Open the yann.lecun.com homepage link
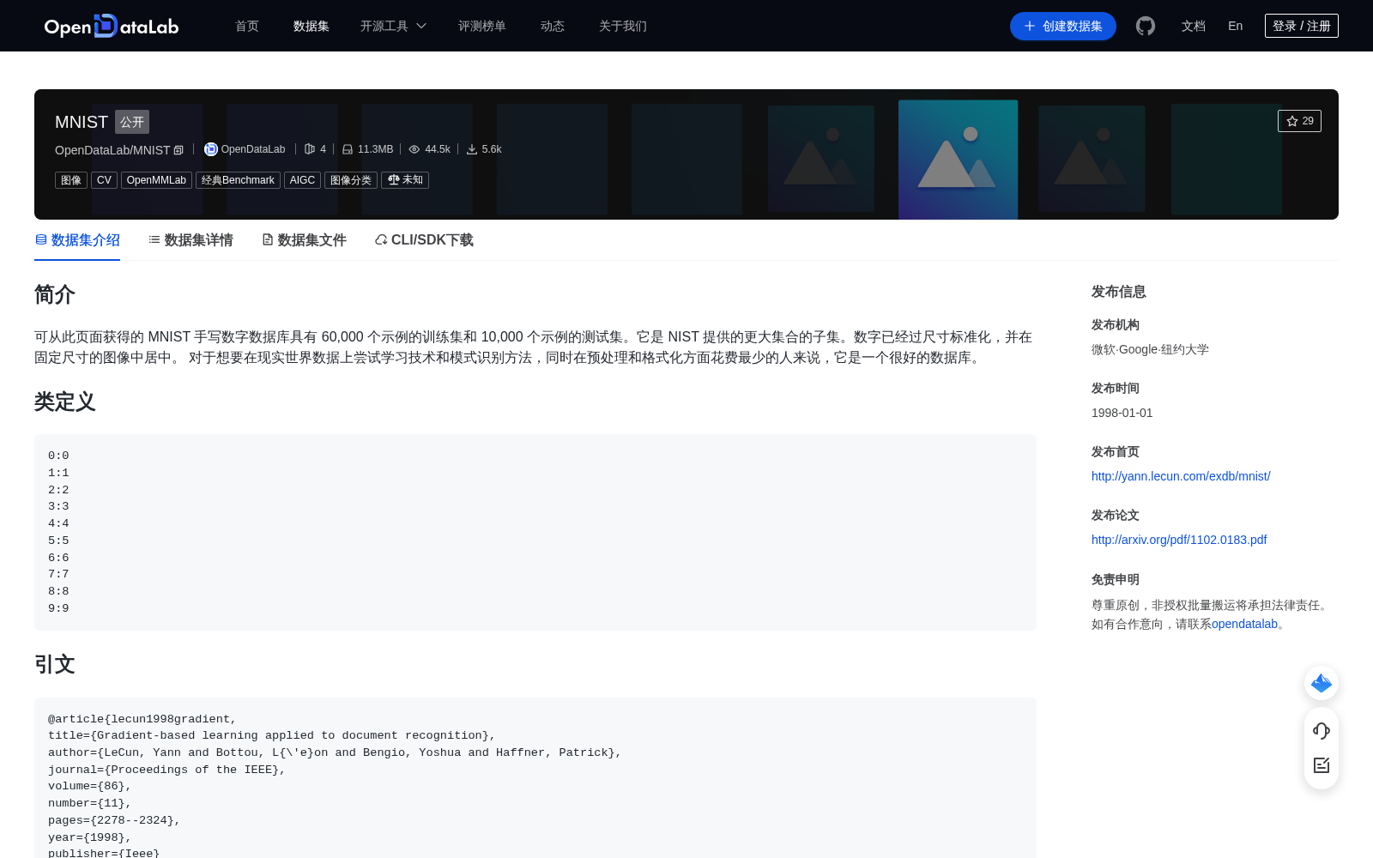 point(1181,476)
